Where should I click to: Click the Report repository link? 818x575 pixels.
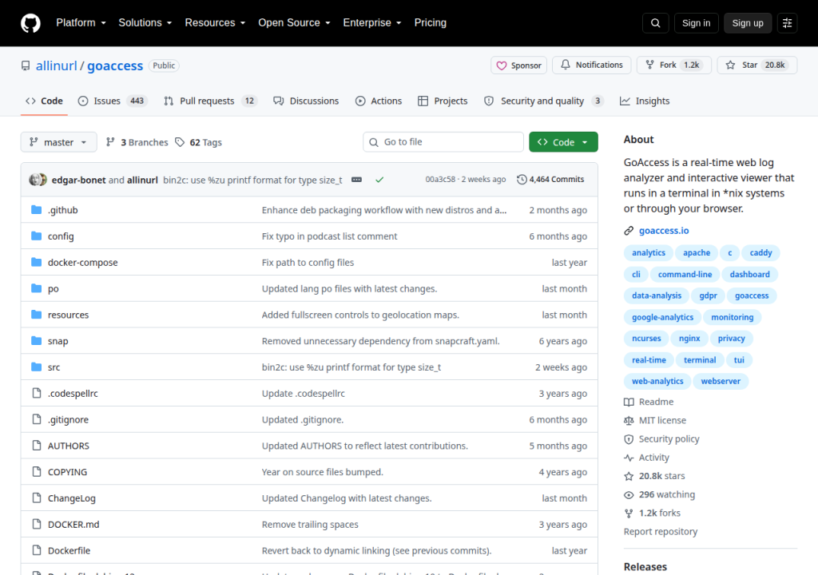pos(661,531)
